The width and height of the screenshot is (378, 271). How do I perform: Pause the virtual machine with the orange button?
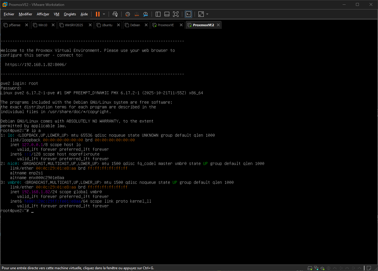pyautogui.click(x=98, y=14)
